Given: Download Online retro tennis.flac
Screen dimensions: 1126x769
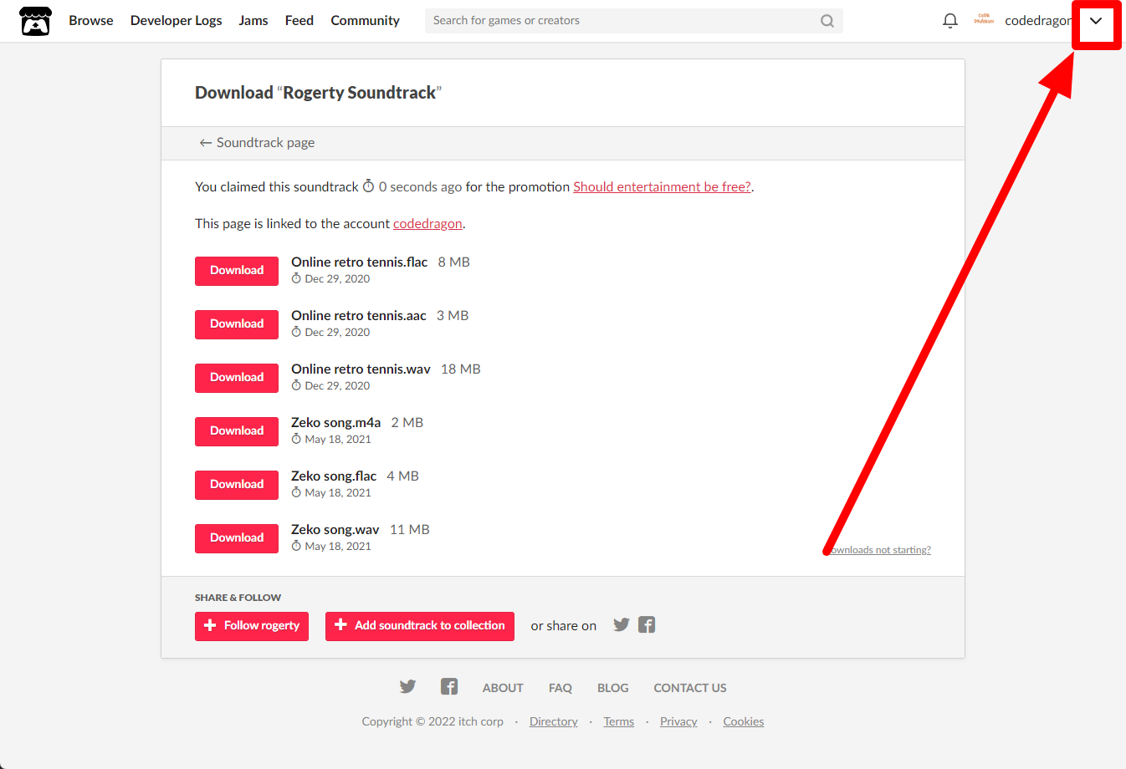Looking at the screenshot, I should (237, 271).
